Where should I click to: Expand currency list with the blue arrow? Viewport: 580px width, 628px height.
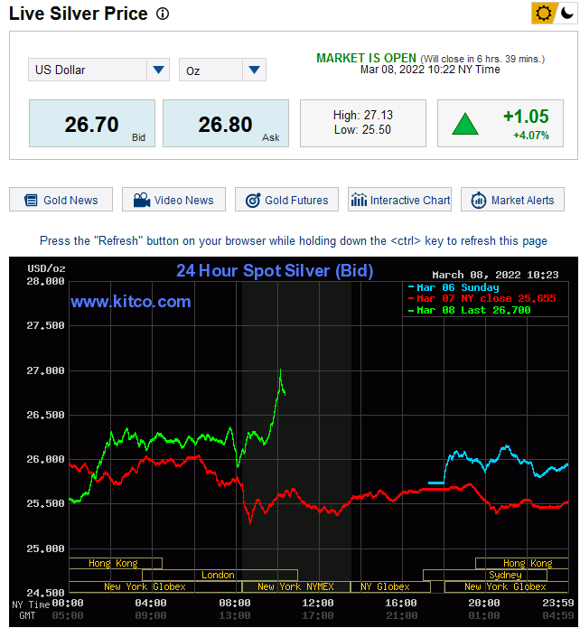[x=158, y=70]
